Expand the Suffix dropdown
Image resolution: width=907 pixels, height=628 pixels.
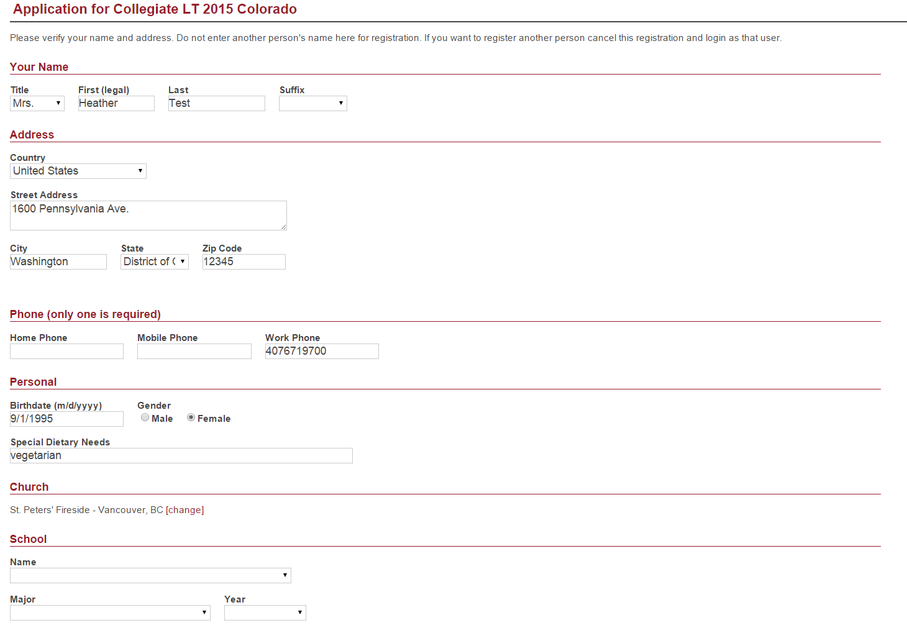tap(312, 103)
